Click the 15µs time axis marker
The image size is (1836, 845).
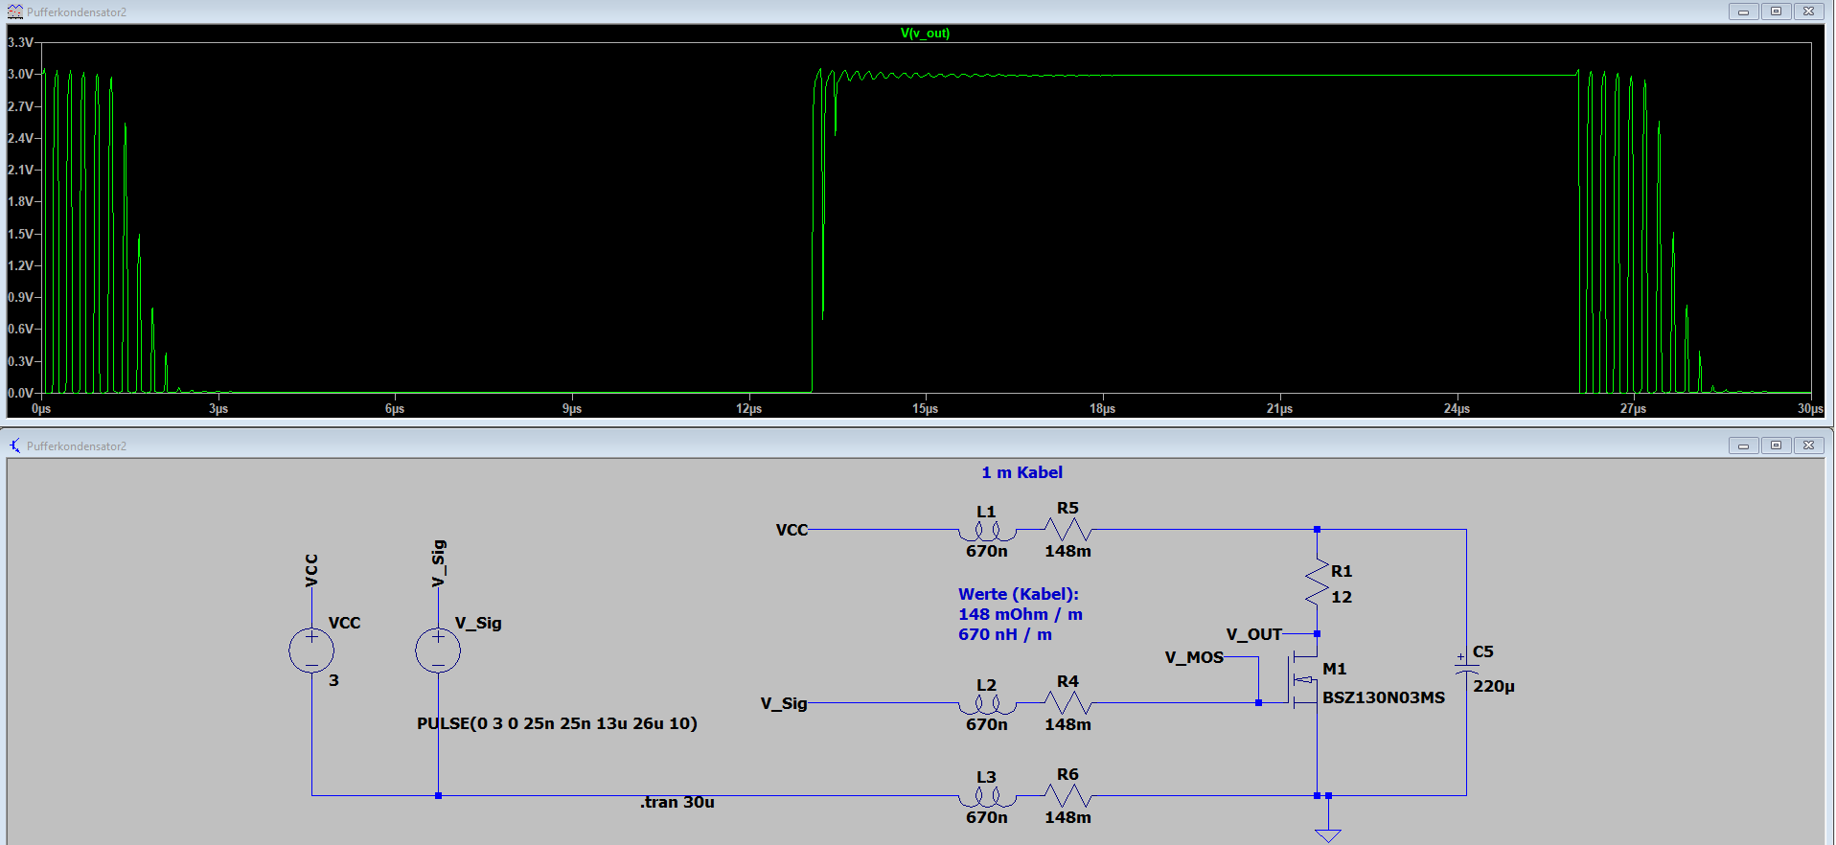pos(925,409)
